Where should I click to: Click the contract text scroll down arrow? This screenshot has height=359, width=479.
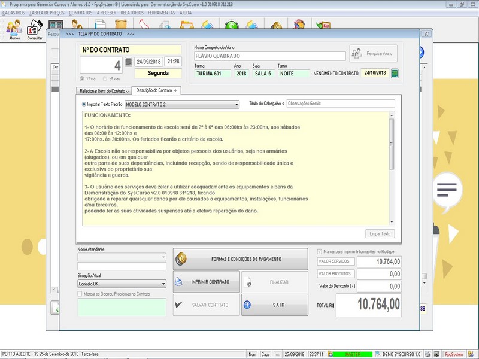392,222
